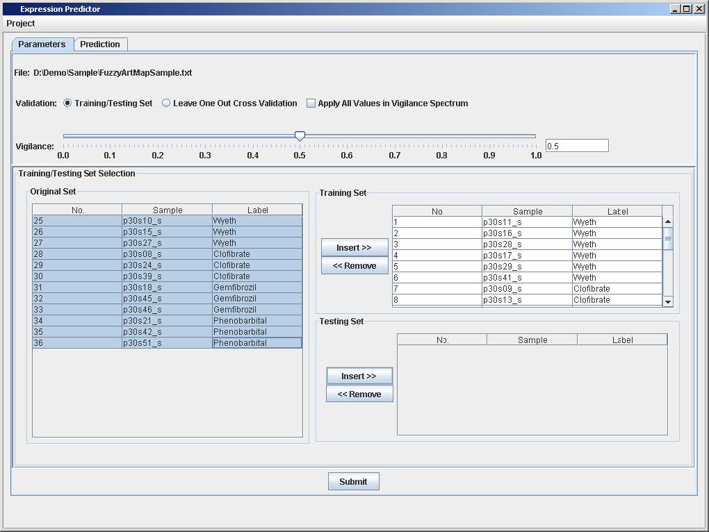Click Training Set scrollbar up arrow
The height and width of the screenshot is (532, 709).
[668, 222]
